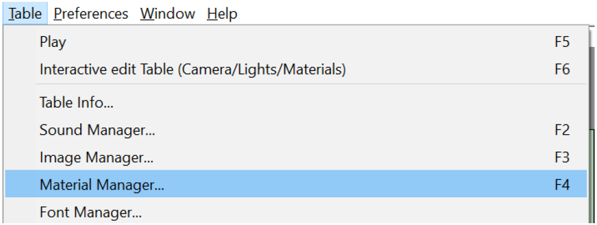Open the Table menu in menu bar
Screen dimensions: 597x225
click(x=25, y=14)
